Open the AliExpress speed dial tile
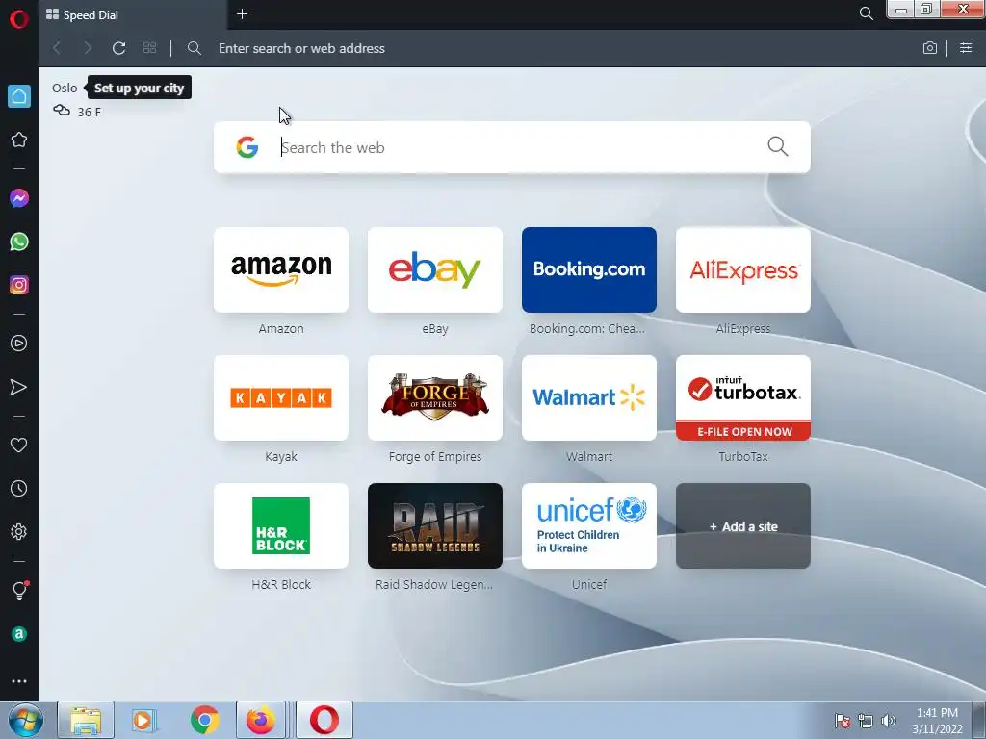986x739 pixels. pos(743,269)
